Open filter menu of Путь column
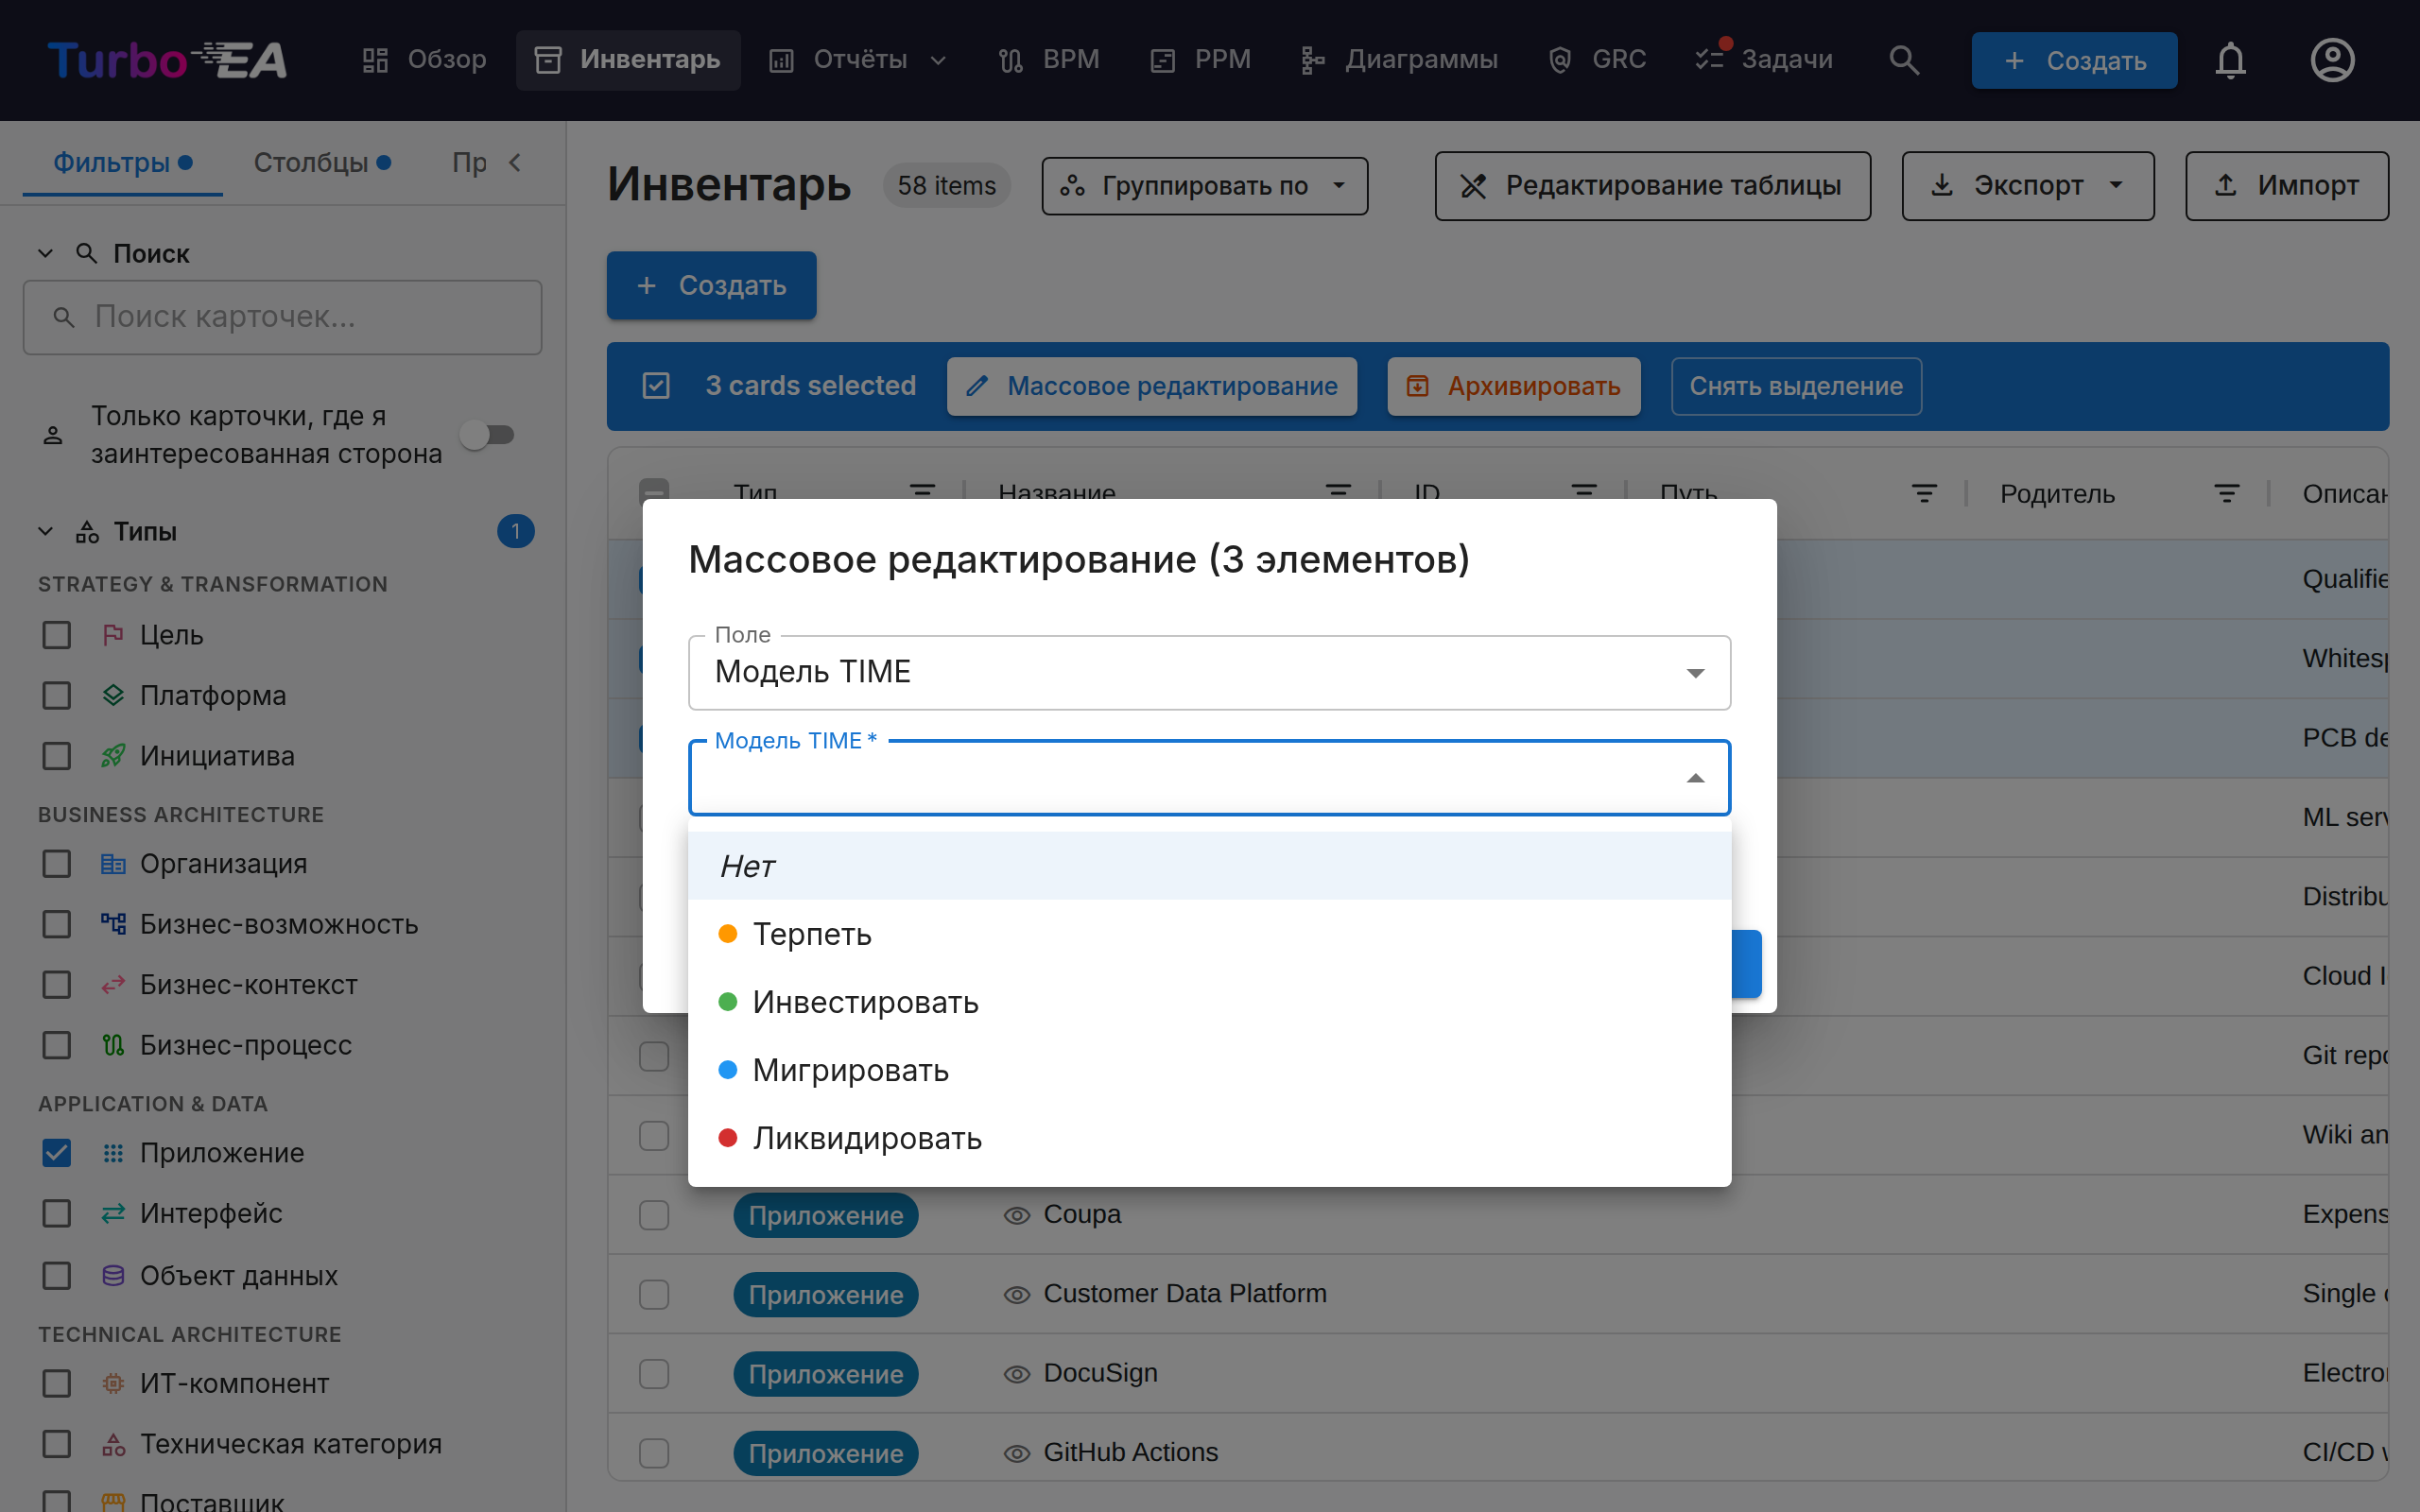The height and width of the screenshot is (1512, 2420). click(x=1924, y=493)
